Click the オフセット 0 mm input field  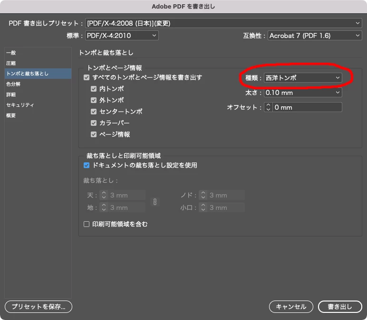point(307,107)
